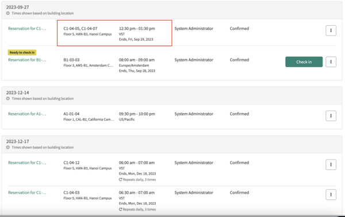
Task: Click the B1-03-03 location text
Action: (x=71, y=60)
